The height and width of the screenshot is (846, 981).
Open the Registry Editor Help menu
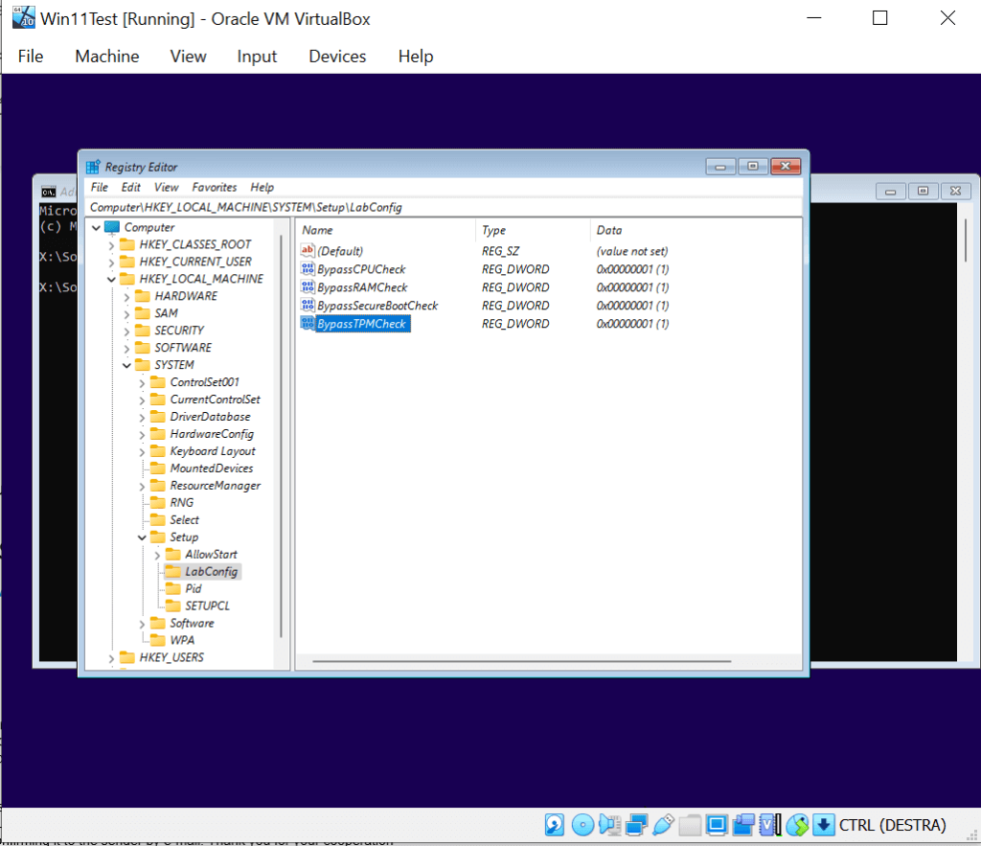click(x=262, y=187)
